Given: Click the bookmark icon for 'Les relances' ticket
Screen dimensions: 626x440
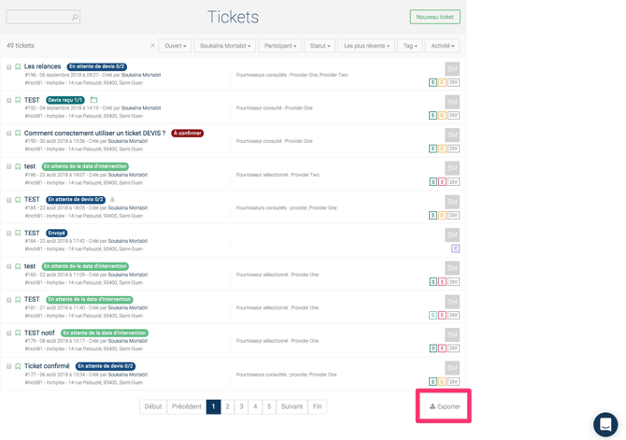Looking at the screenshot, I should point(18,67).
